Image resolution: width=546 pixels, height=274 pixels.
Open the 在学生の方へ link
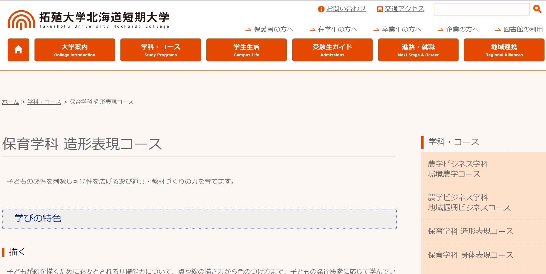(x=338, y=29)
